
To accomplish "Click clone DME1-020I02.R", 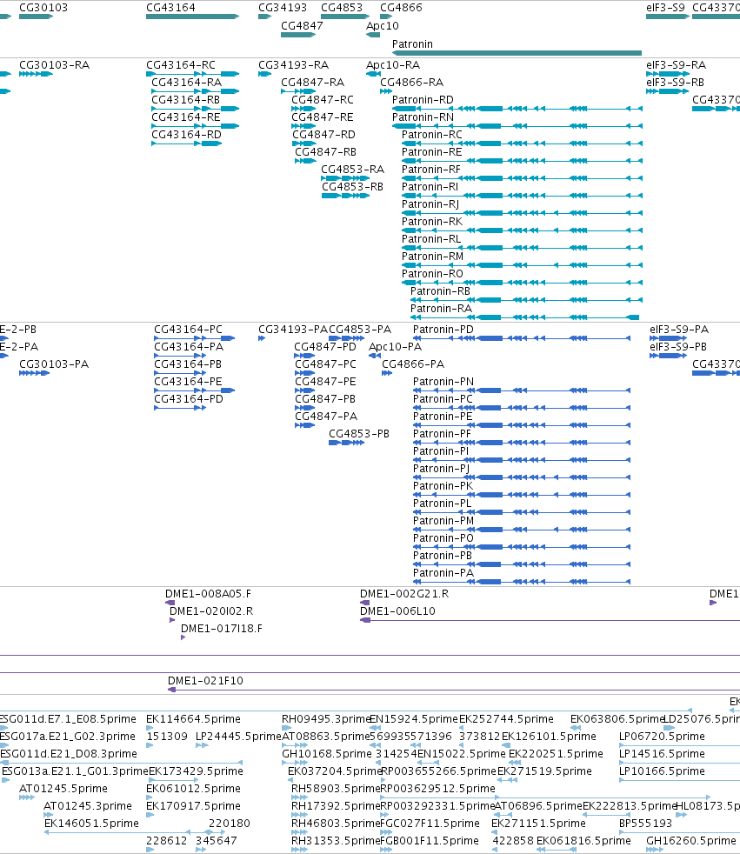I will coord(211,611).
